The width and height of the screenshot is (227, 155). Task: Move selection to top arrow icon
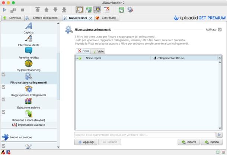coord(38,10)
